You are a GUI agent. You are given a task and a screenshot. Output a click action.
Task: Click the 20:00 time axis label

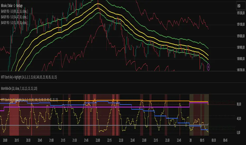[x=5, y=141]
